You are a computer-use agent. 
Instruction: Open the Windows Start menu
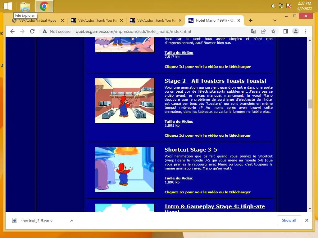click(x=8, y=6)
